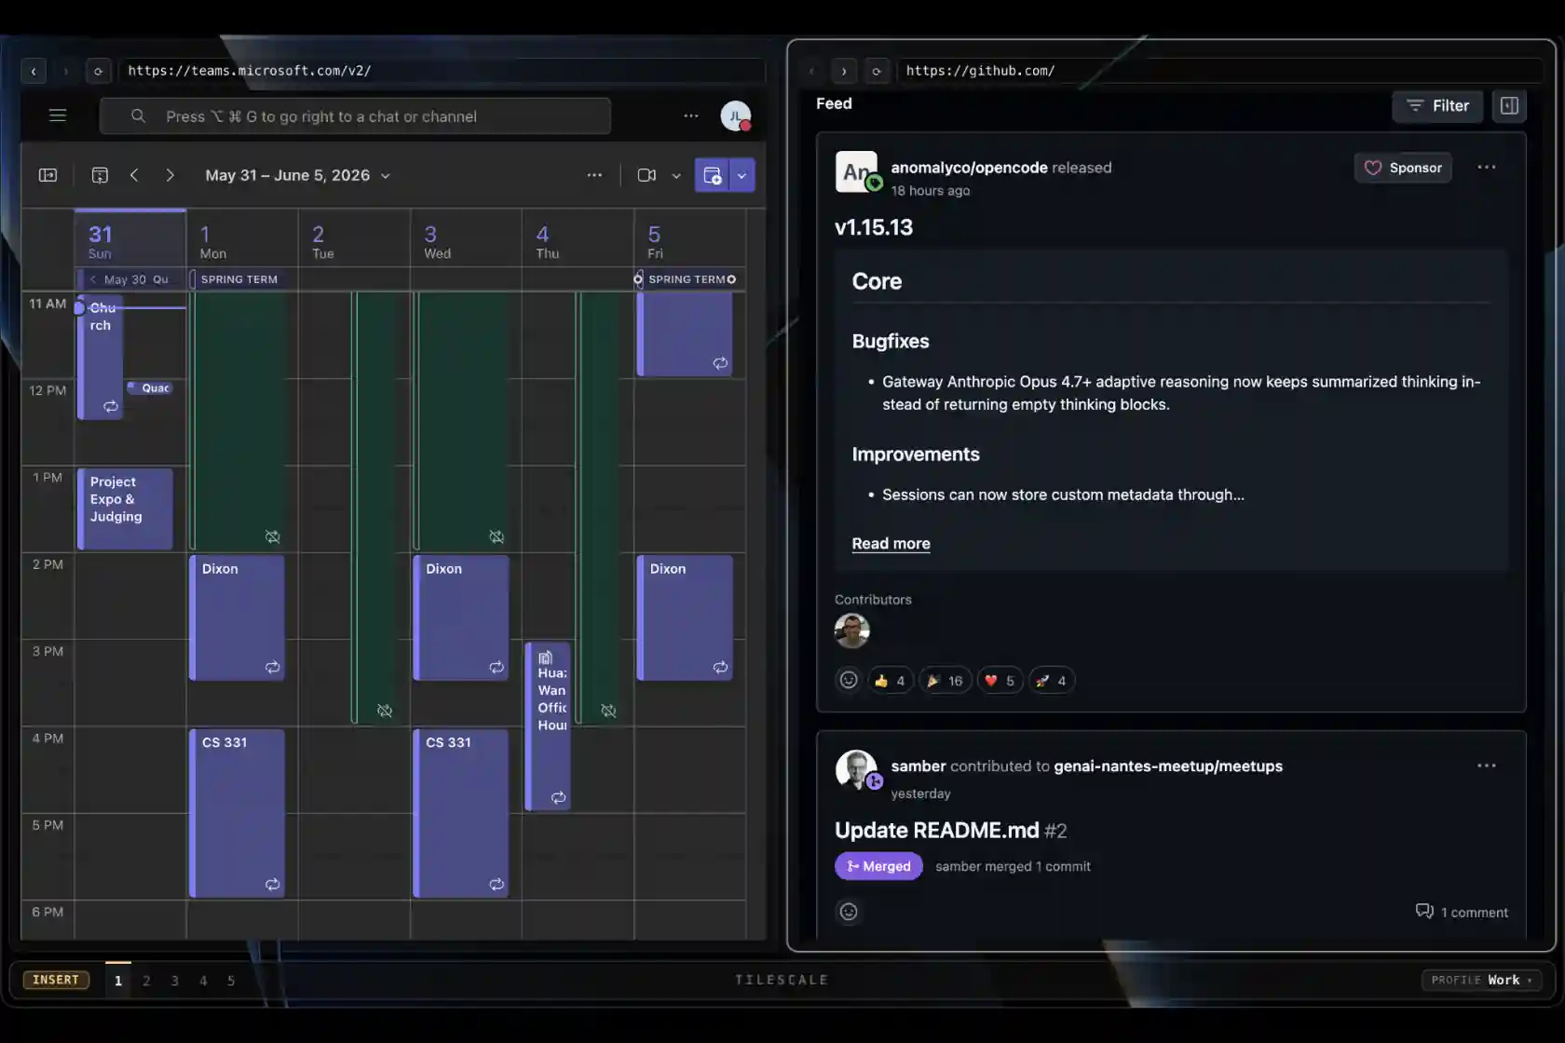This screenshot has height=1043, width=1565.
Task: Open anomalyco/opencode repository link
Action: tap(969, 168)
